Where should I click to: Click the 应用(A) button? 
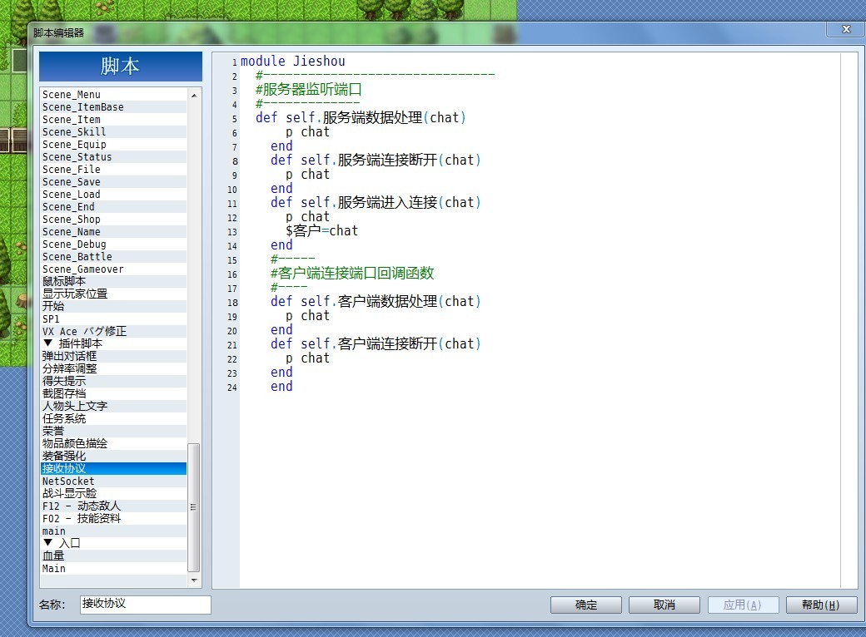(743, 605)
